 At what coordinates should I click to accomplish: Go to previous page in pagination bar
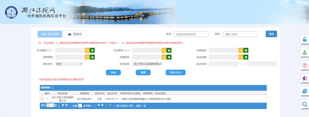(66, 105)
